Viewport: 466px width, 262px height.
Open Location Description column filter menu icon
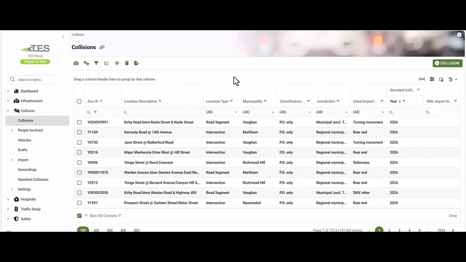(x=160, y=101)
